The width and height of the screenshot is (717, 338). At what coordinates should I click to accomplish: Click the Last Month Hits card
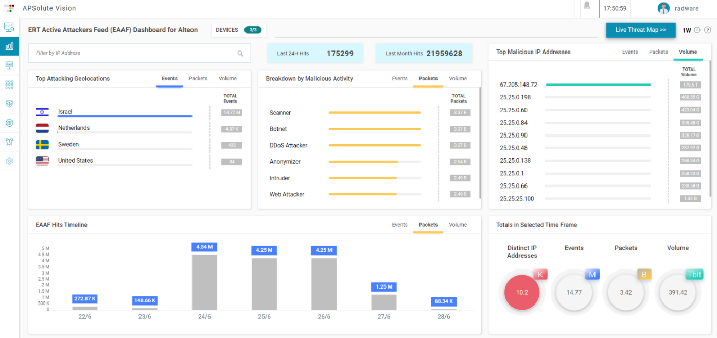click(x=424, y=53)
